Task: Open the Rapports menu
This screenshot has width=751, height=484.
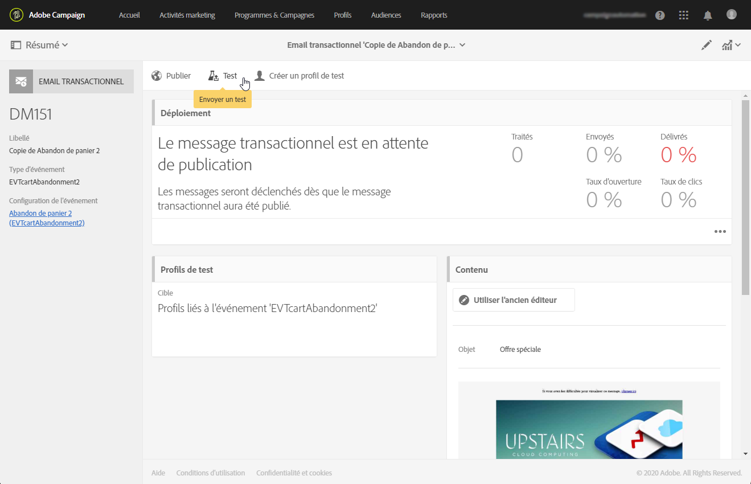Action: coord(434,15)
